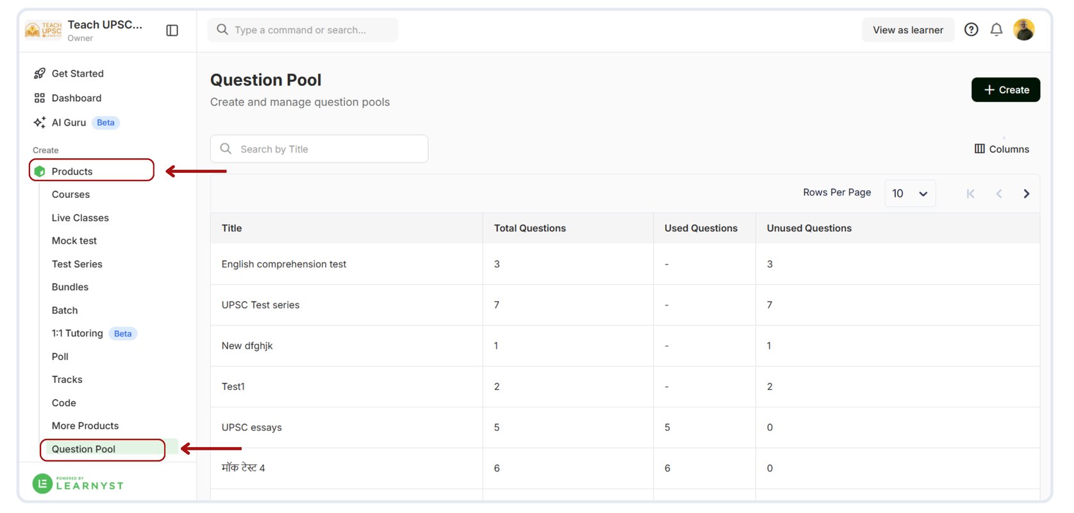The height and width of the screenshot is (513, 1074).
Task: Open the Rows Per Page dropdown
Action: point(910,193)
